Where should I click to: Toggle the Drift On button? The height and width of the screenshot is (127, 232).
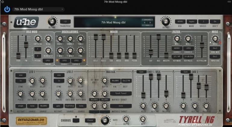tap(215, 22)
